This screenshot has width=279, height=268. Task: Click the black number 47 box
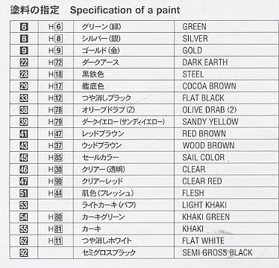pos(24,182)
